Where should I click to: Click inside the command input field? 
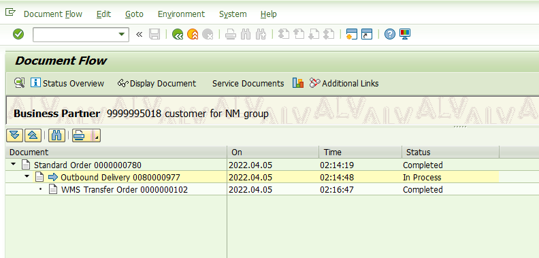pos(76,35)
